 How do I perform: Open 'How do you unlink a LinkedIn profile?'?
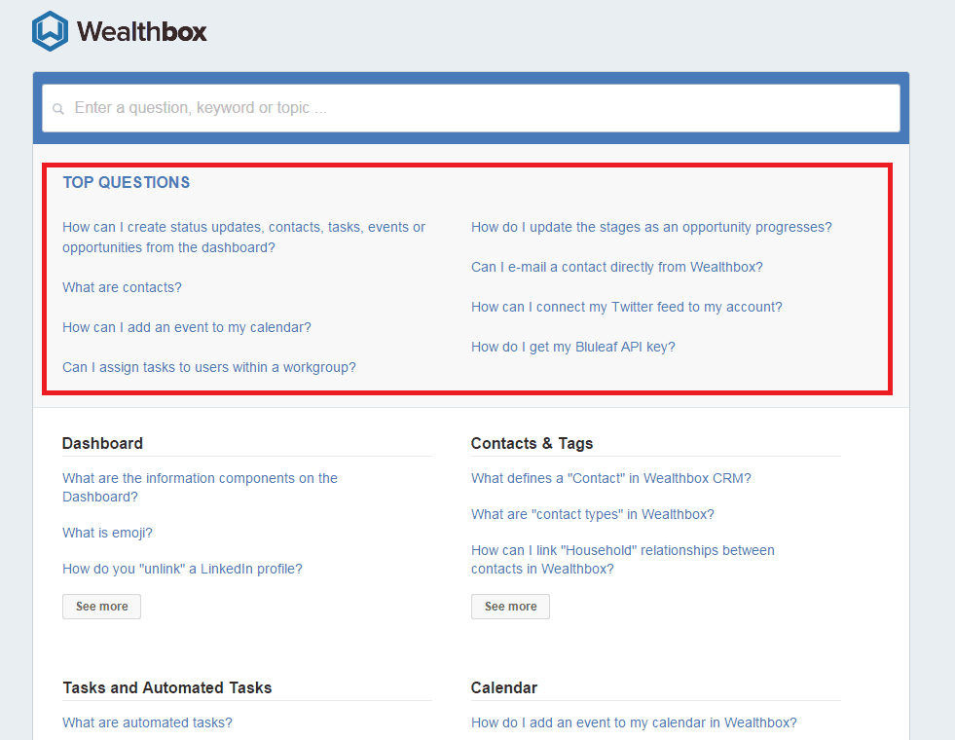[182, 569]
